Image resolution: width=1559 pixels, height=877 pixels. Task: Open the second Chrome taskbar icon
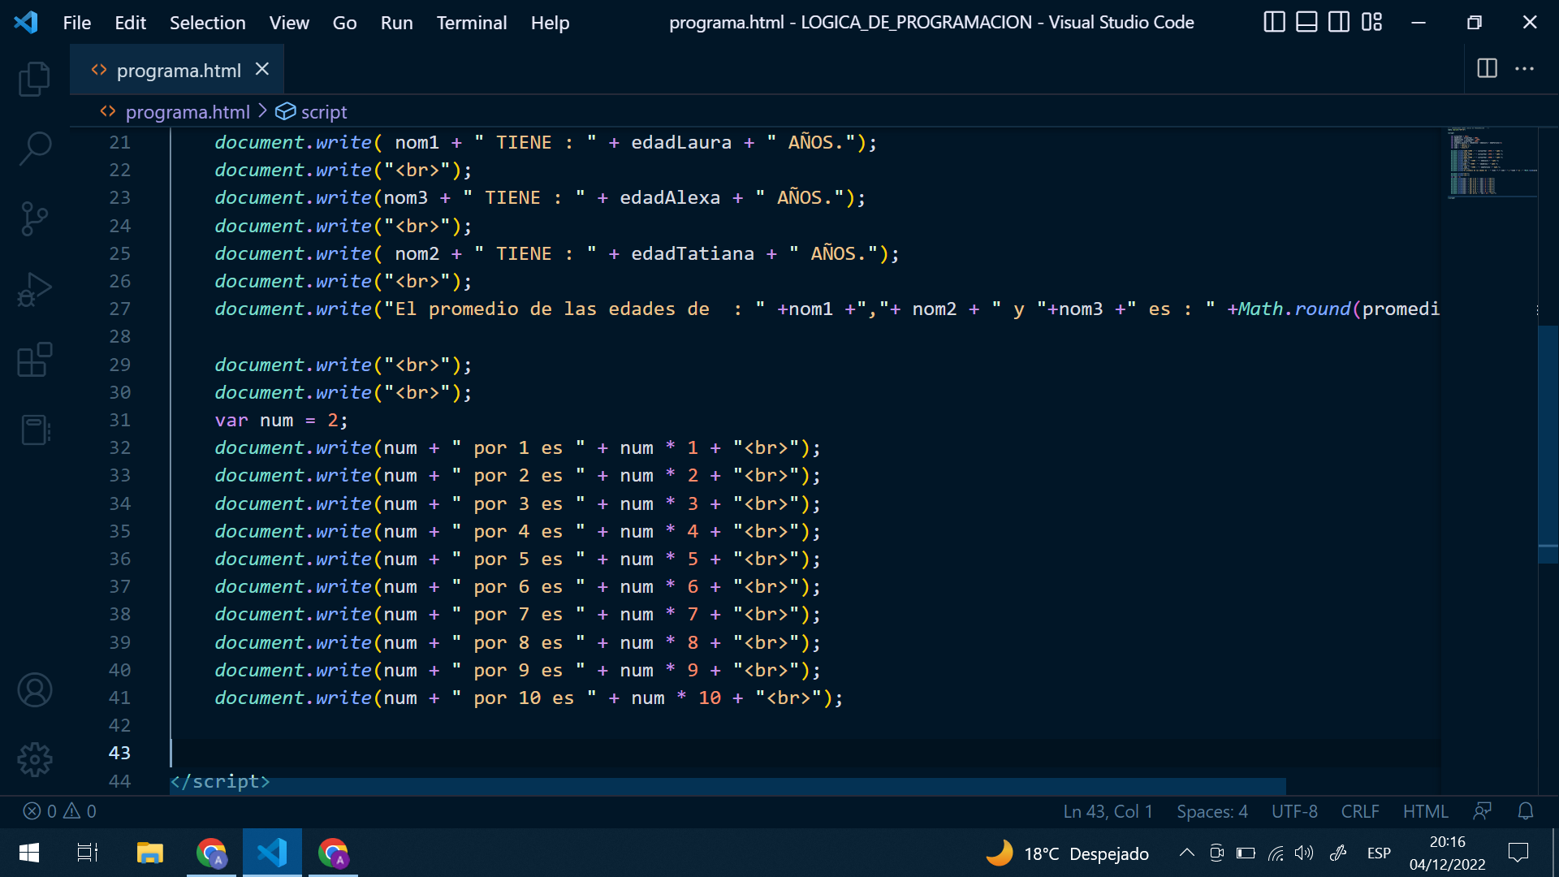pyautogui.click(x=333, y=853)
